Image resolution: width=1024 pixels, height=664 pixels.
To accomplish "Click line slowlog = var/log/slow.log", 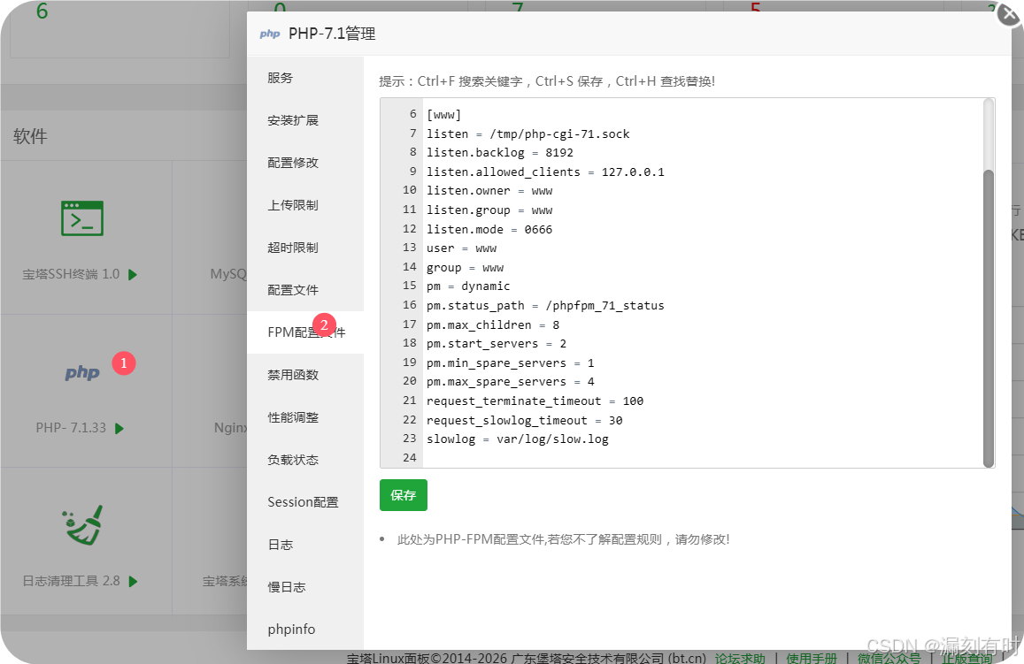I will pyautogui.click(x=517, y=439).
